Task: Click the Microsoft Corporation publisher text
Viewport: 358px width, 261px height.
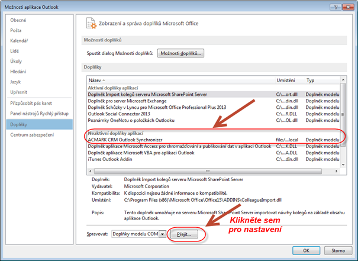Action: tap(147, 186)
